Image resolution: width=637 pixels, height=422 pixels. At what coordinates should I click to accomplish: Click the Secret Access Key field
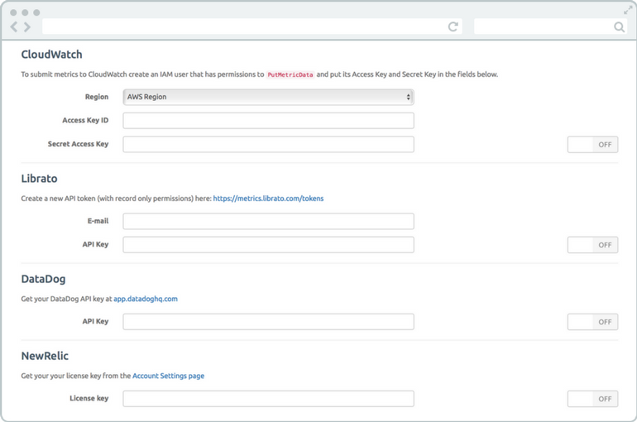click(268, 144)
